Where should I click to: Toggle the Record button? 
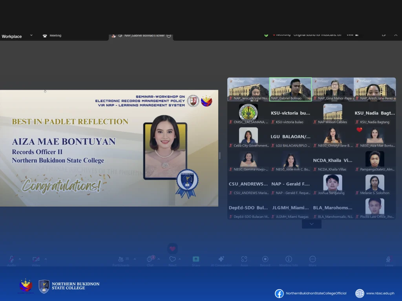265,259
